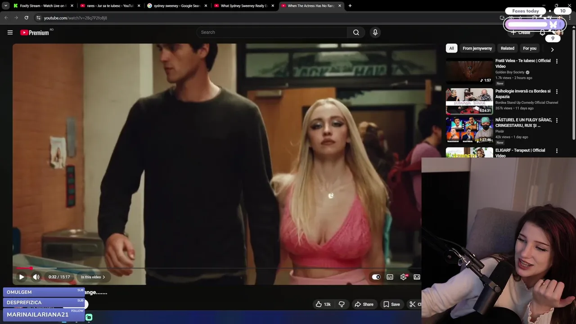Visit Bordea Stand Up Comedy Official Channel

(526, 103)
